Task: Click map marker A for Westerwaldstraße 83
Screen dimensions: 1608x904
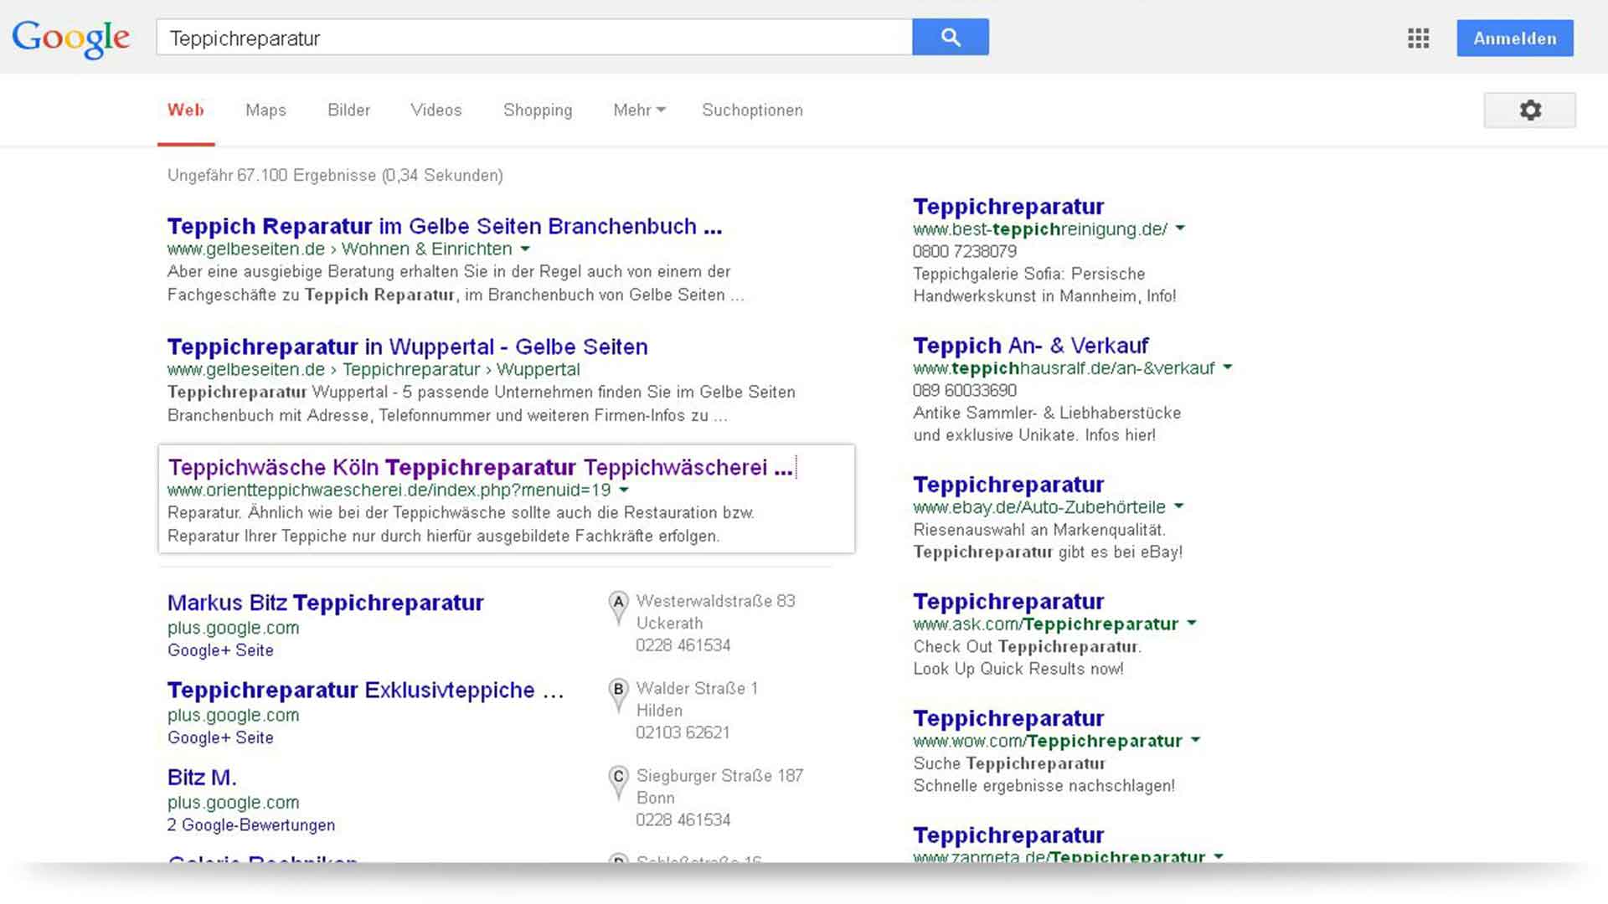Action: [618, 607]
